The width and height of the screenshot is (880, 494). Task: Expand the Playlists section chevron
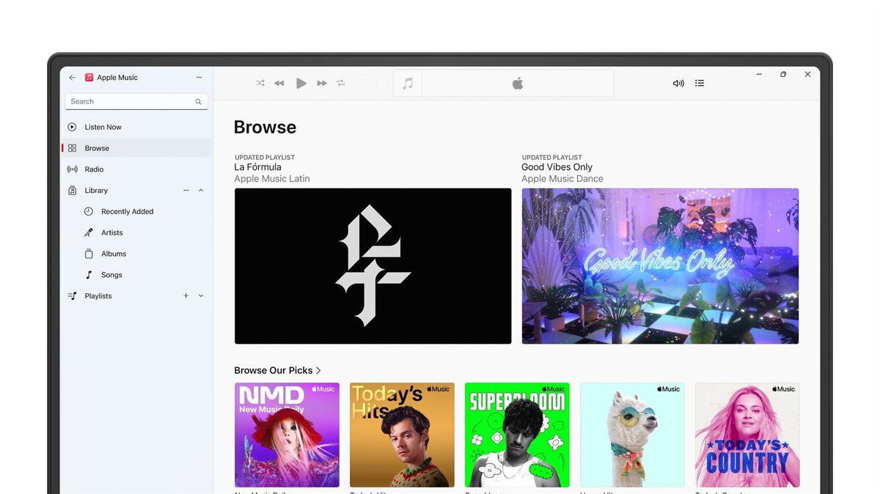click(x=201, y=296)
